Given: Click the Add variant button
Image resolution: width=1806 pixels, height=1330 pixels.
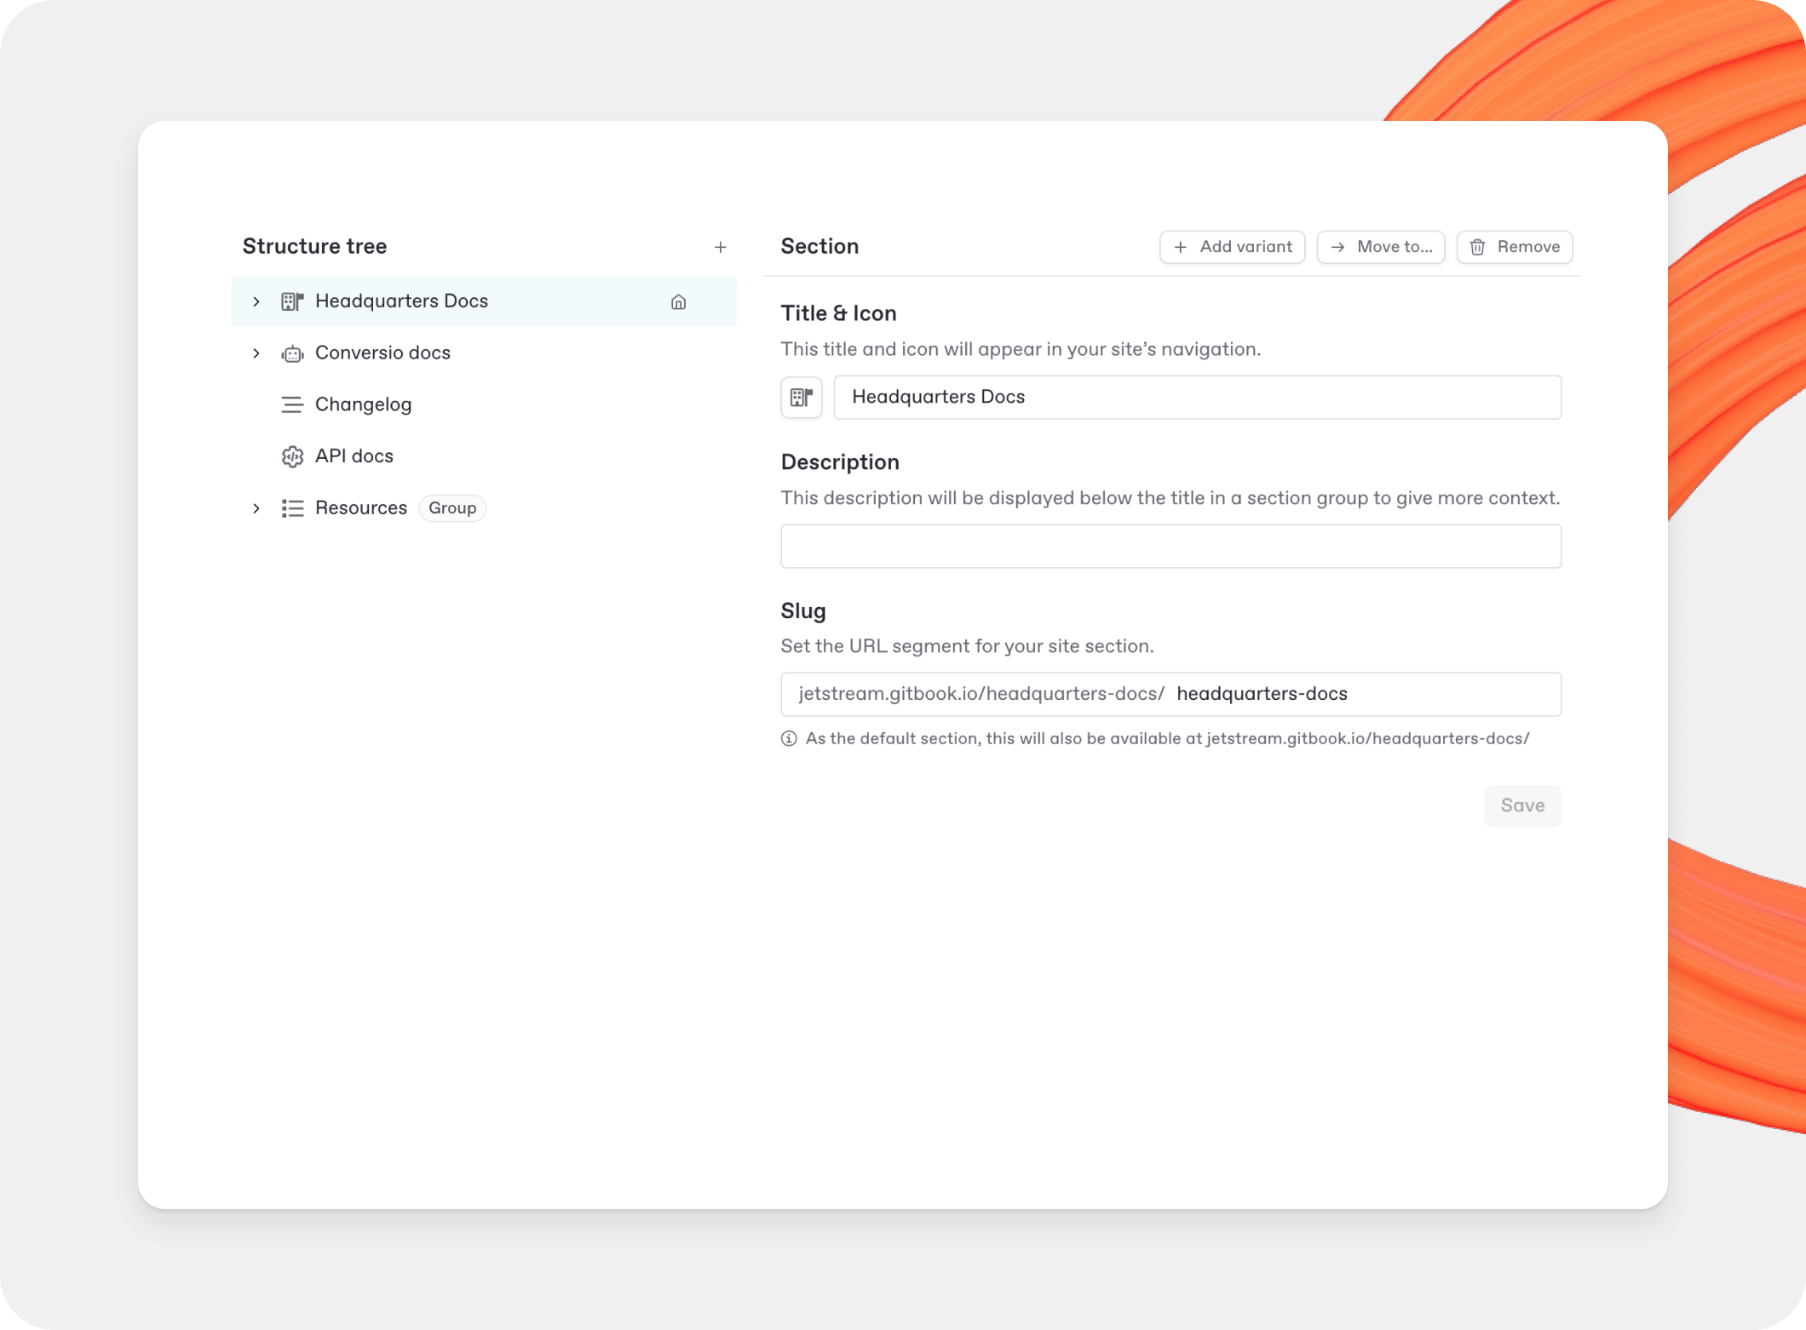Looking at the screenshot, I should pyautogui.click(x=1232, y=247).
